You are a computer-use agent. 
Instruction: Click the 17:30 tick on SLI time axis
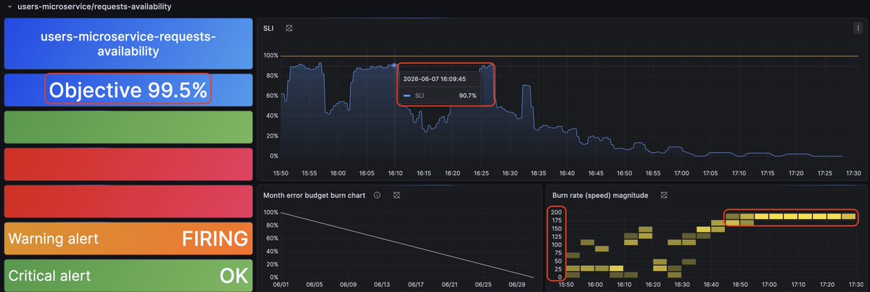pos(853,173)
